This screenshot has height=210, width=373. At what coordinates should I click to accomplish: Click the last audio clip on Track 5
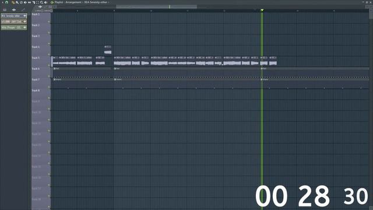(273, 61)
